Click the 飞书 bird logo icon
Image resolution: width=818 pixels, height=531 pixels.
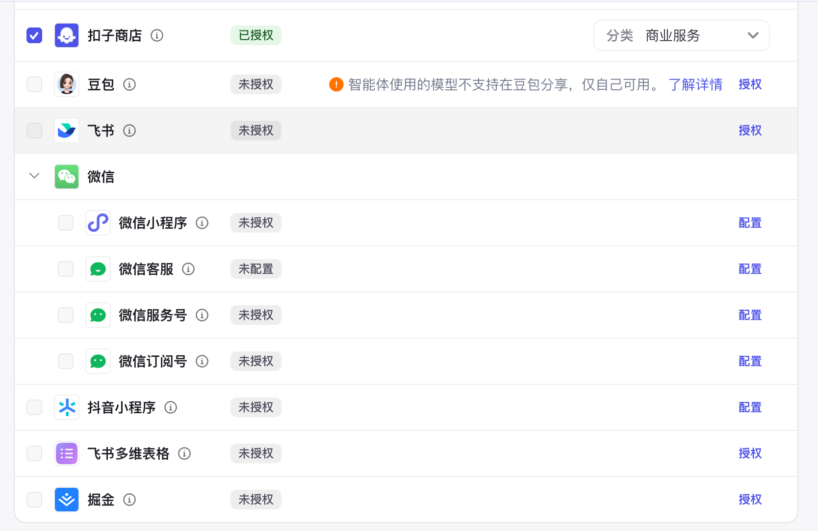tap(67, 131)
